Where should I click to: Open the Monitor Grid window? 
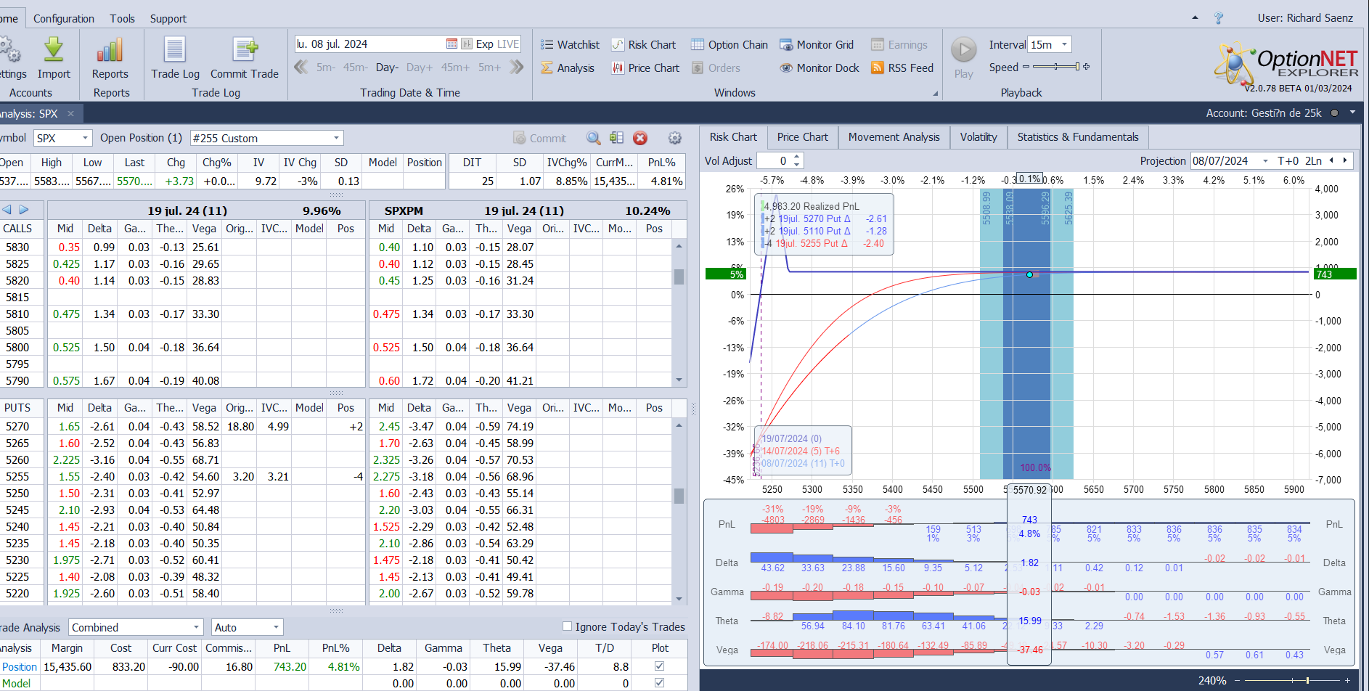(817, 45)
